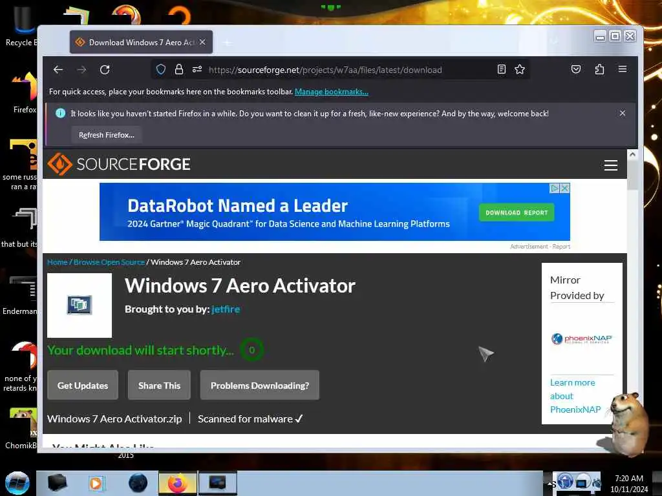Open the Firefox application hamburger menu

point(623,69)
